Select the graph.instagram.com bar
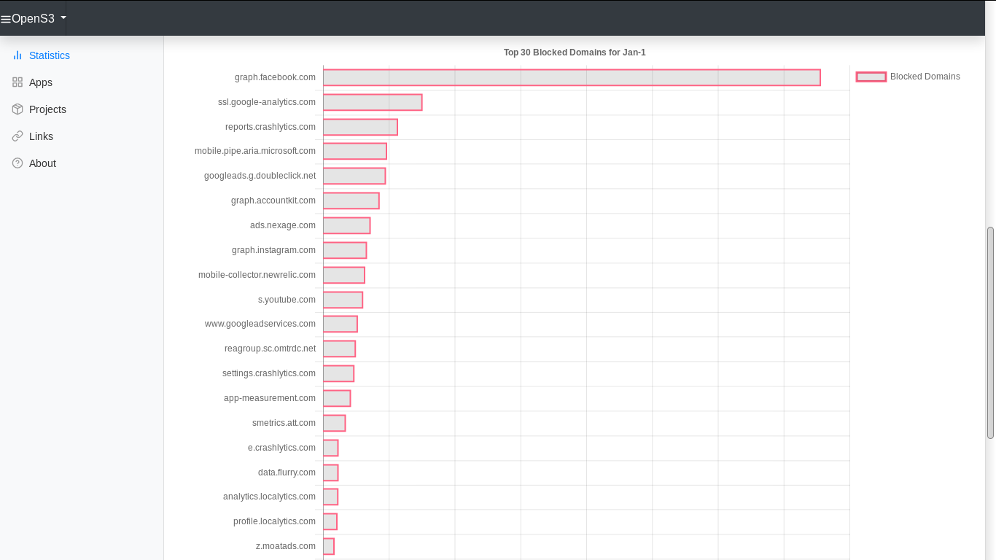Image resolution: width=996 pixels, height=560 pixels. pyautogui.click(x=345, y=250)
